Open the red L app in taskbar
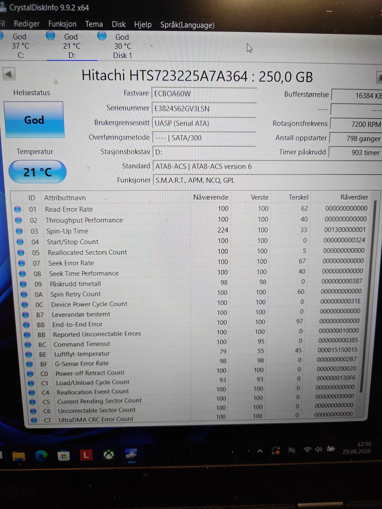Image resolution: width=382 pixels, height=509 pixels. (x=86, y=455)
